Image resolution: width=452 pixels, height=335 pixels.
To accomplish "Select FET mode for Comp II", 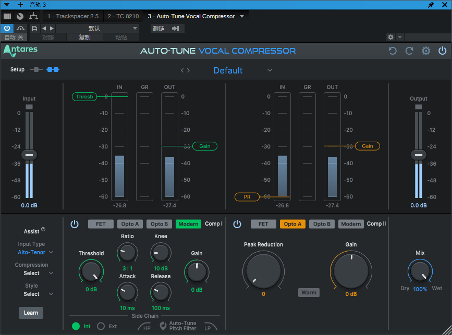I will pyautogui.click(x=263, y=224).
